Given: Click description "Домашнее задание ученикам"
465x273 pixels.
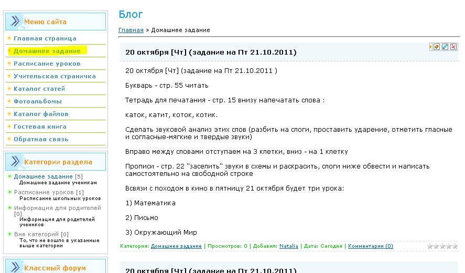Looking at the screenshot, I should 58,183.
